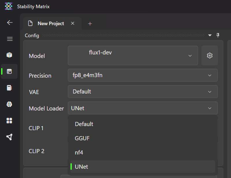Open the Config panel options arrow

[210, 36]
